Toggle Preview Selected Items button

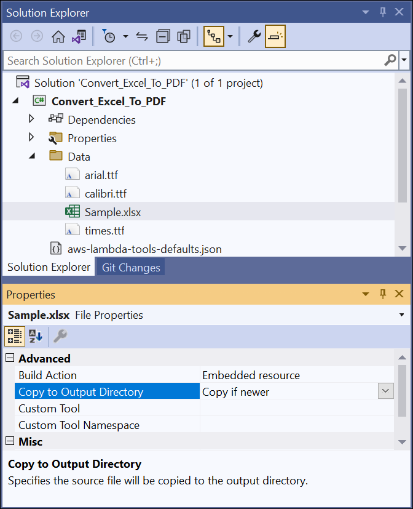point(275,36)
